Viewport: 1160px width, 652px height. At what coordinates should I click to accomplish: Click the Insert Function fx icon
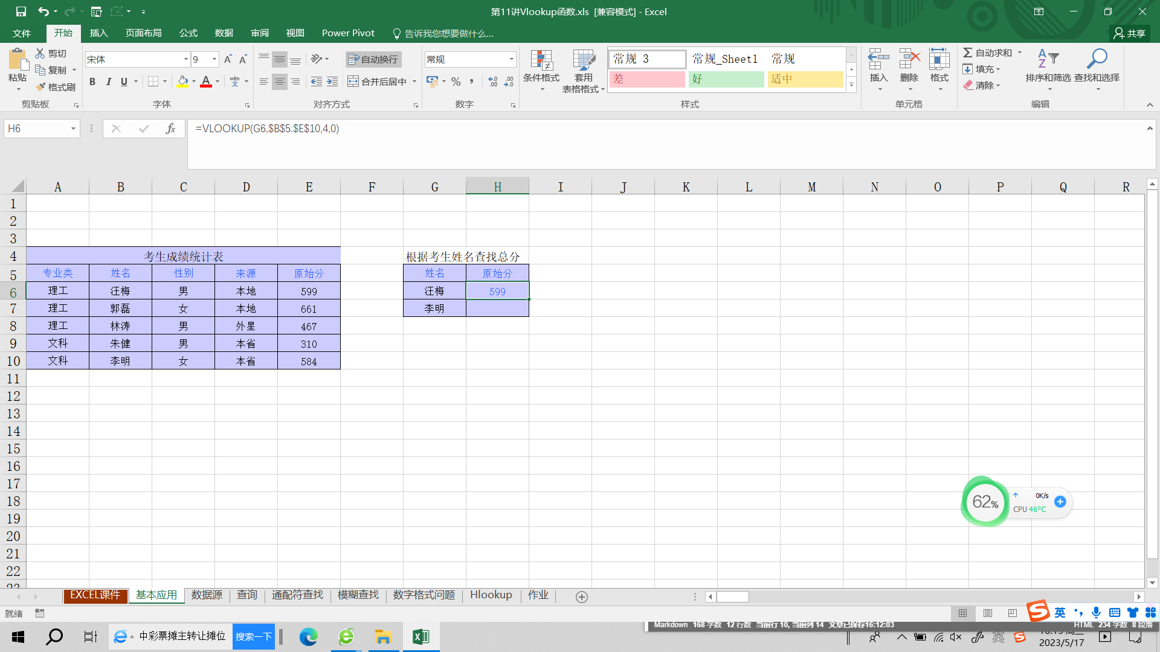(x=170, y=129)
